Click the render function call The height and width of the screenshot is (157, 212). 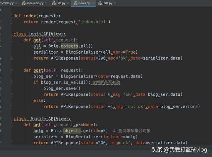click(x=48, y=22)
